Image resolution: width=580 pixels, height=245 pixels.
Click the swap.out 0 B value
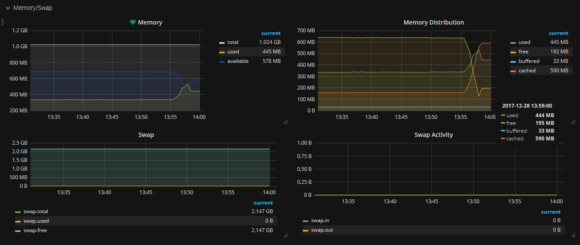(557, 230)
